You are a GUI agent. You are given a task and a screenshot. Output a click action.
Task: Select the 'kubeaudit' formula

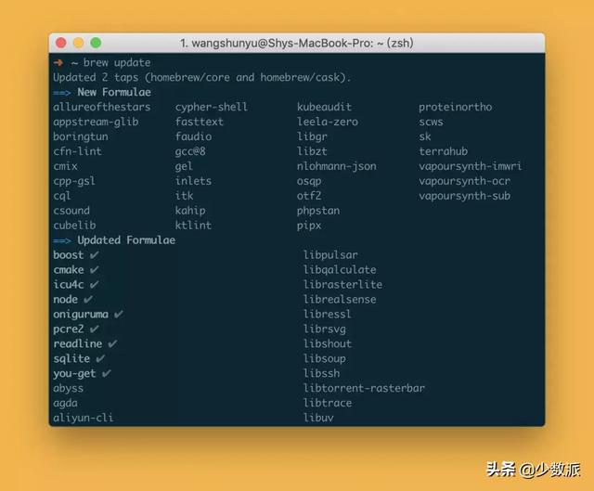tap(324, 107)
